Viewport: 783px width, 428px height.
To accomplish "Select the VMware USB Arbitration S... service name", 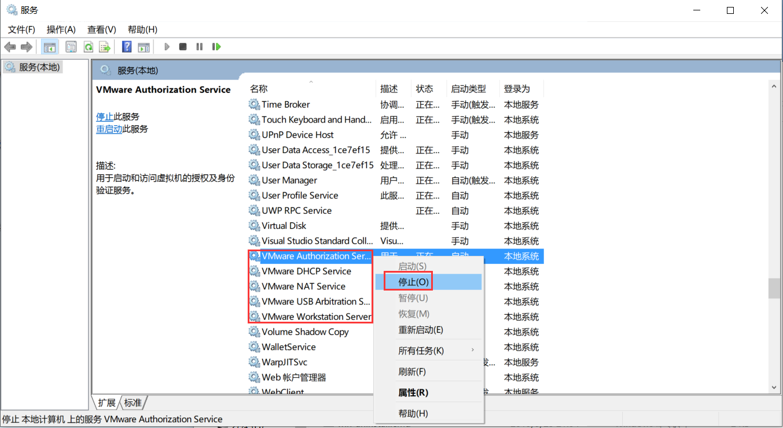I will coord(316,302).
